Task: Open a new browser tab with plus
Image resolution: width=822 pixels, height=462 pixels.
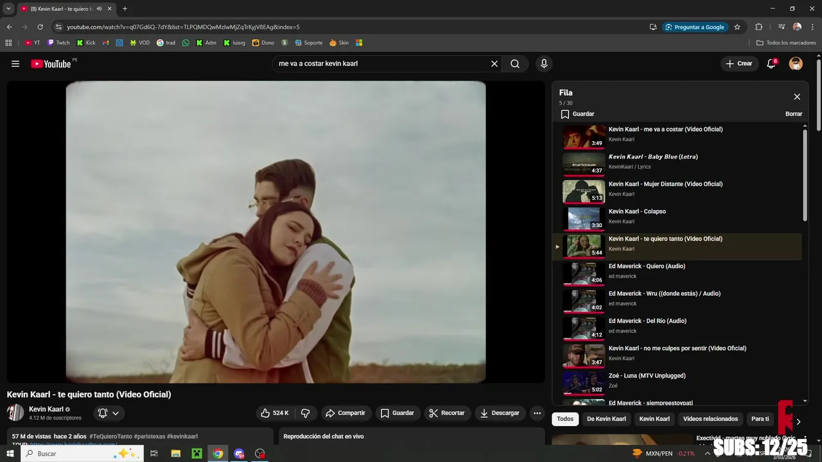Action: (x=125, y=9)
